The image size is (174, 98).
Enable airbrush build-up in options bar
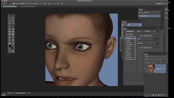click(x=58, y=4)
